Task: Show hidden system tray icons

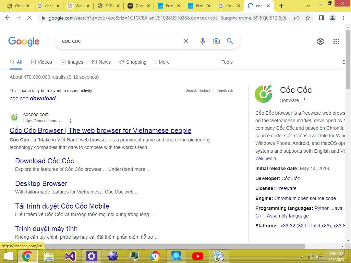Action: 302,256
